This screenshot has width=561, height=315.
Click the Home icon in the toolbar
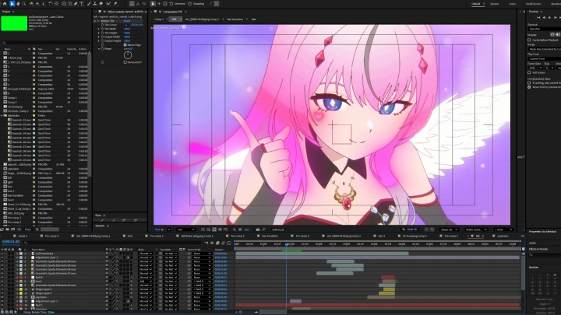point(5,4)
